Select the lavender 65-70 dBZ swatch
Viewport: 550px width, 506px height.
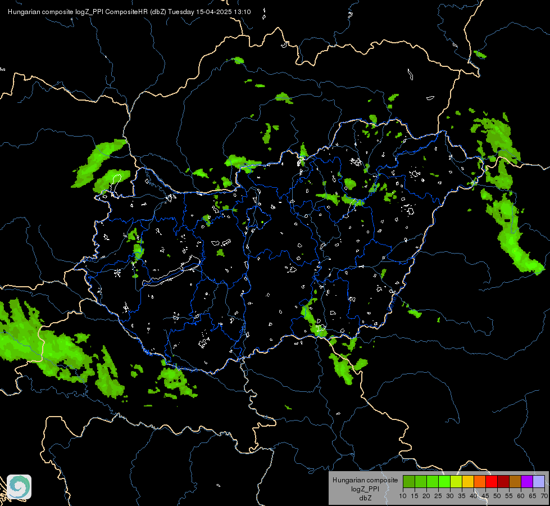[x=539, y=481]
